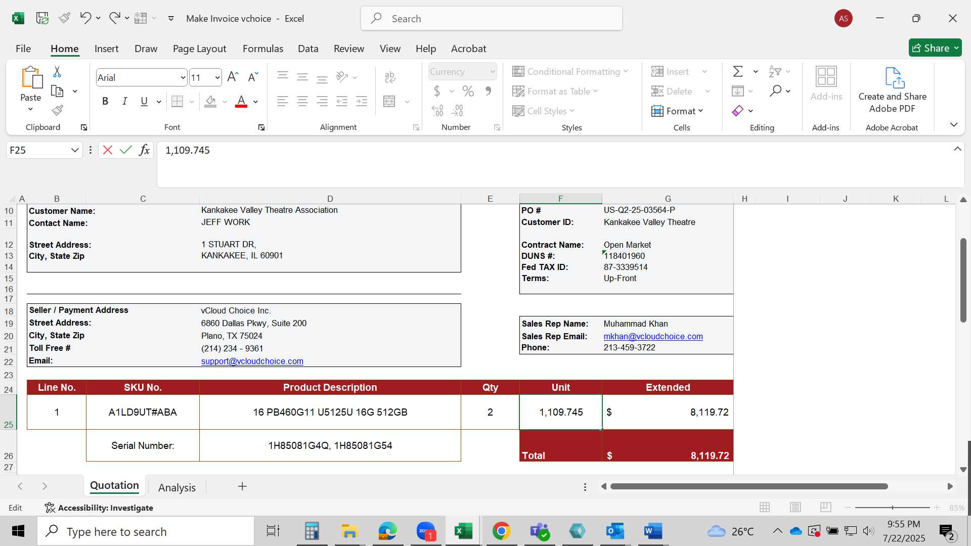
Task: Cancel cell entry with red X
Action: (x=107, y=150)
